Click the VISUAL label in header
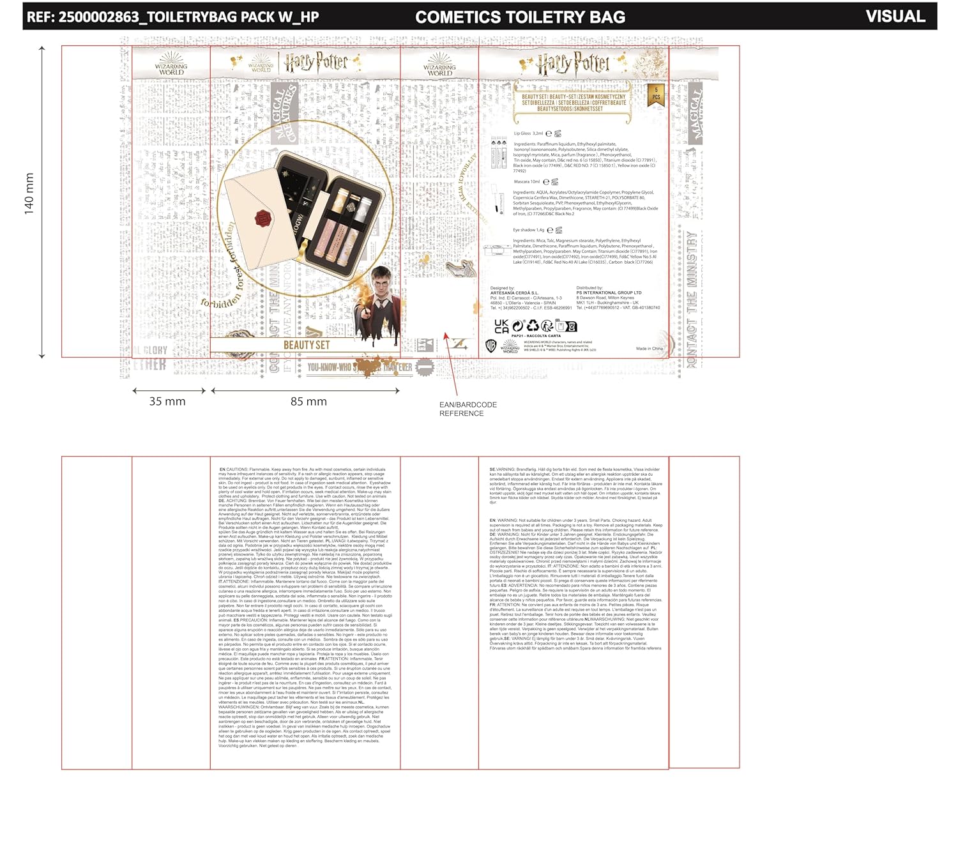Screen dimensions: 958x866 895,16
